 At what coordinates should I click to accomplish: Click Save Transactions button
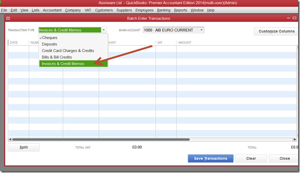tap(211, 159)
